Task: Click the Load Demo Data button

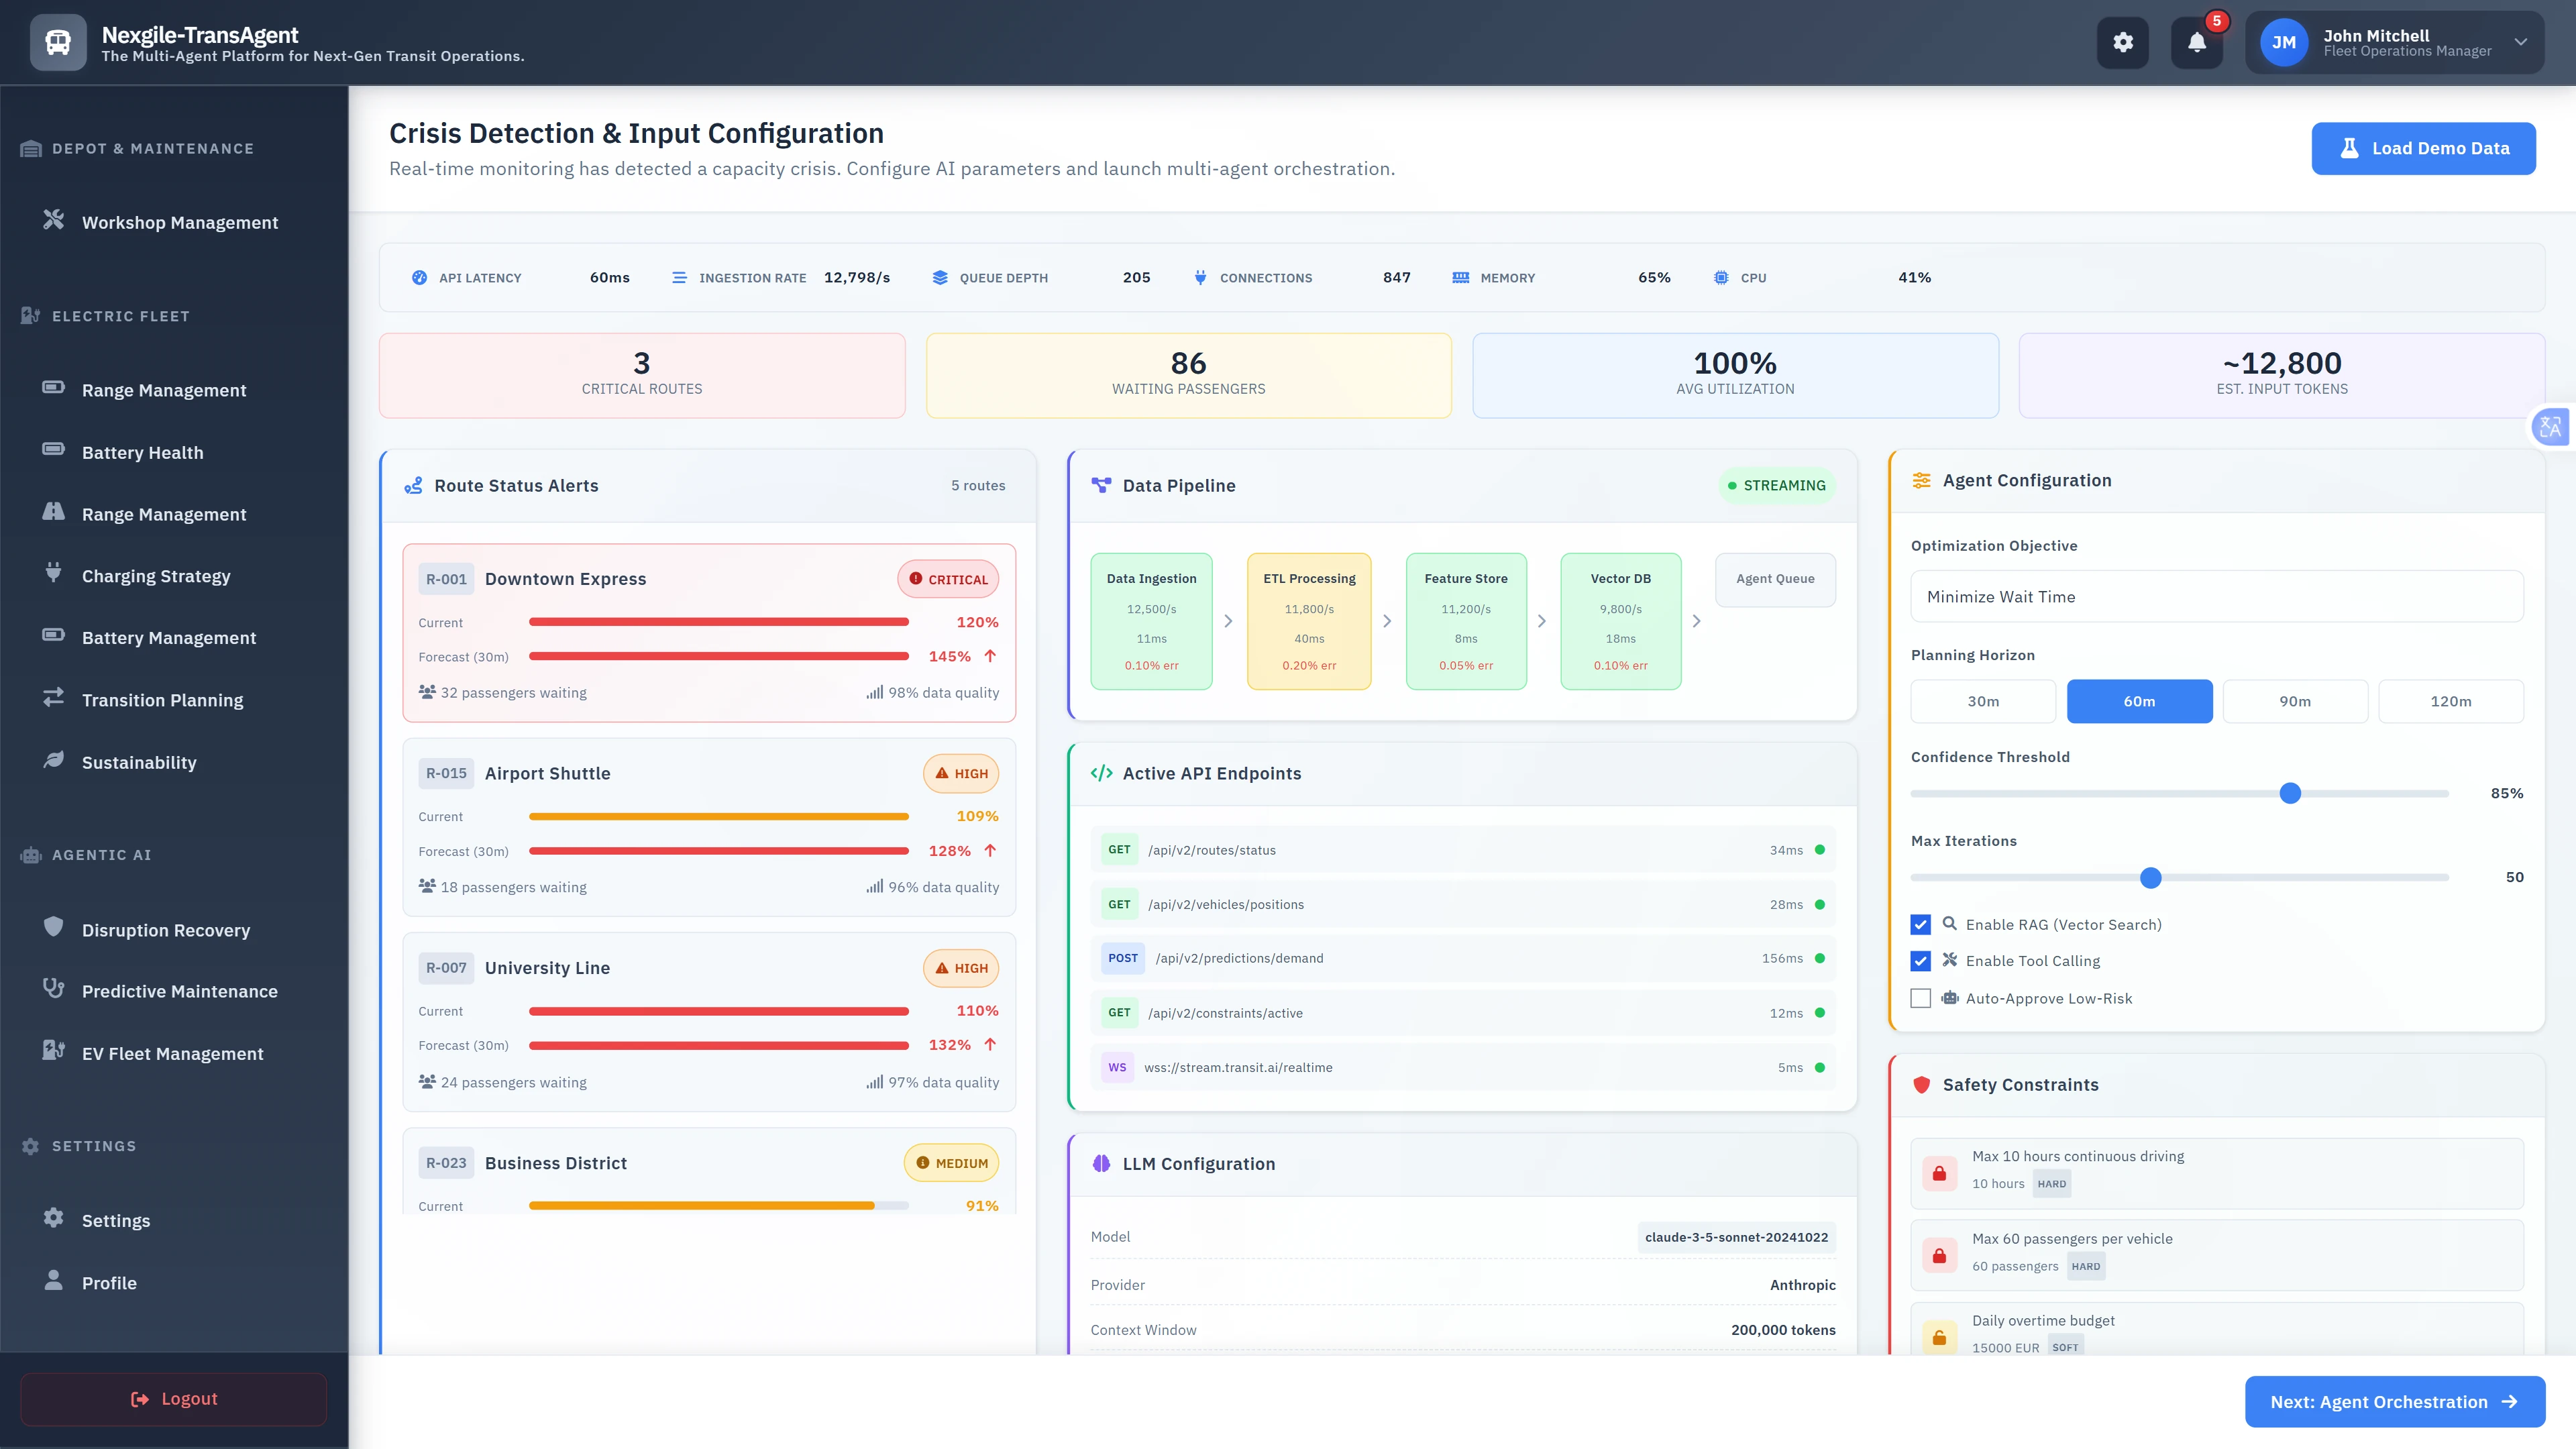Action: (x=2424, y=148)
